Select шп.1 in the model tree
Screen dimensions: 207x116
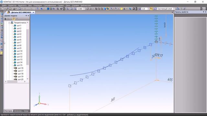[x=19, y=25]
